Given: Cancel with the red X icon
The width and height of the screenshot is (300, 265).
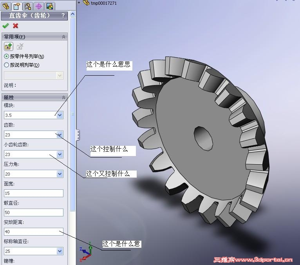Looking at the screenshot, I should [x=16, y=25].
